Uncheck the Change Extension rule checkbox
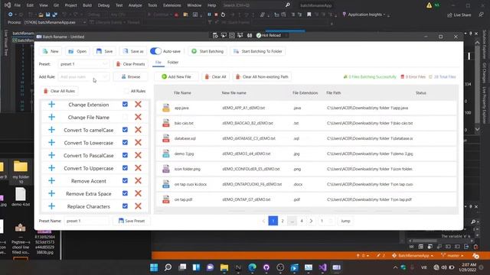This screenshot has width=490, height=275. tap(125, 105)
